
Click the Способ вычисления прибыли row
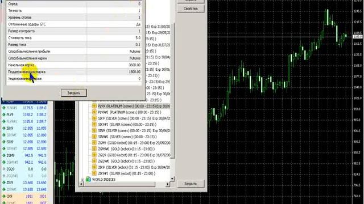tap(74, 52)
